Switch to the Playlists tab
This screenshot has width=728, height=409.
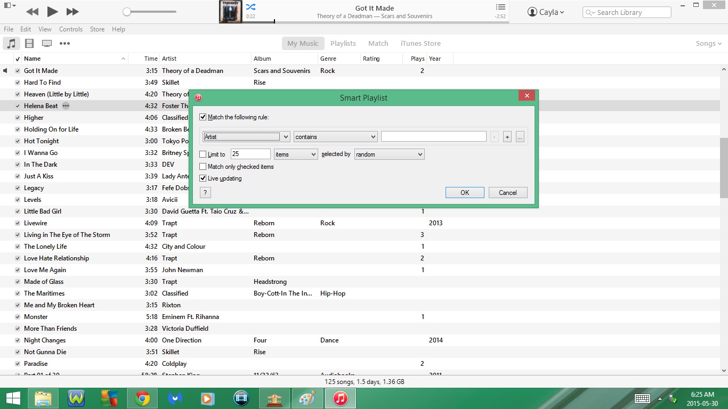click(x=343, y=44)
